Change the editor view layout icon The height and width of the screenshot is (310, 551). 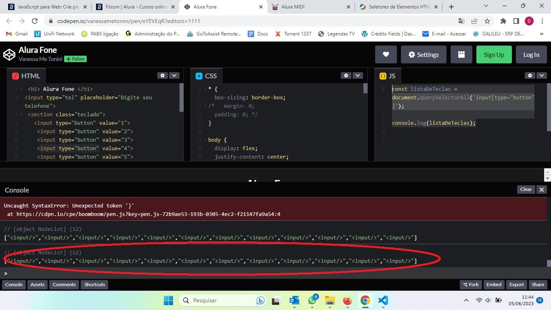461,54
